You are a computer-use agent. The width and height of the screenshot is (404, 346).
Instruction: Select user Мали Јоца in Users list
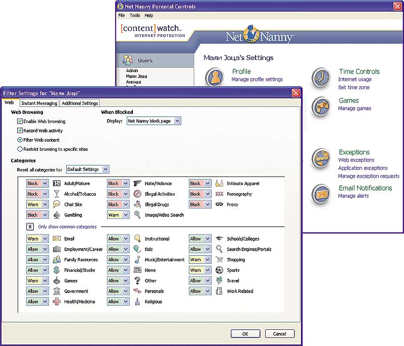click(x=136, y=76)
